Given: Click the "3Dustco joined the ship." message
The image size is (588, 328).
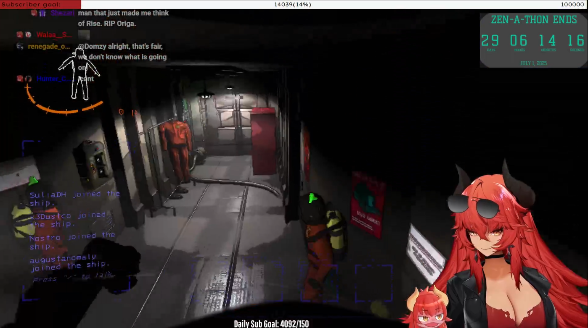Looking at the screenshot, I should point(67,220).
